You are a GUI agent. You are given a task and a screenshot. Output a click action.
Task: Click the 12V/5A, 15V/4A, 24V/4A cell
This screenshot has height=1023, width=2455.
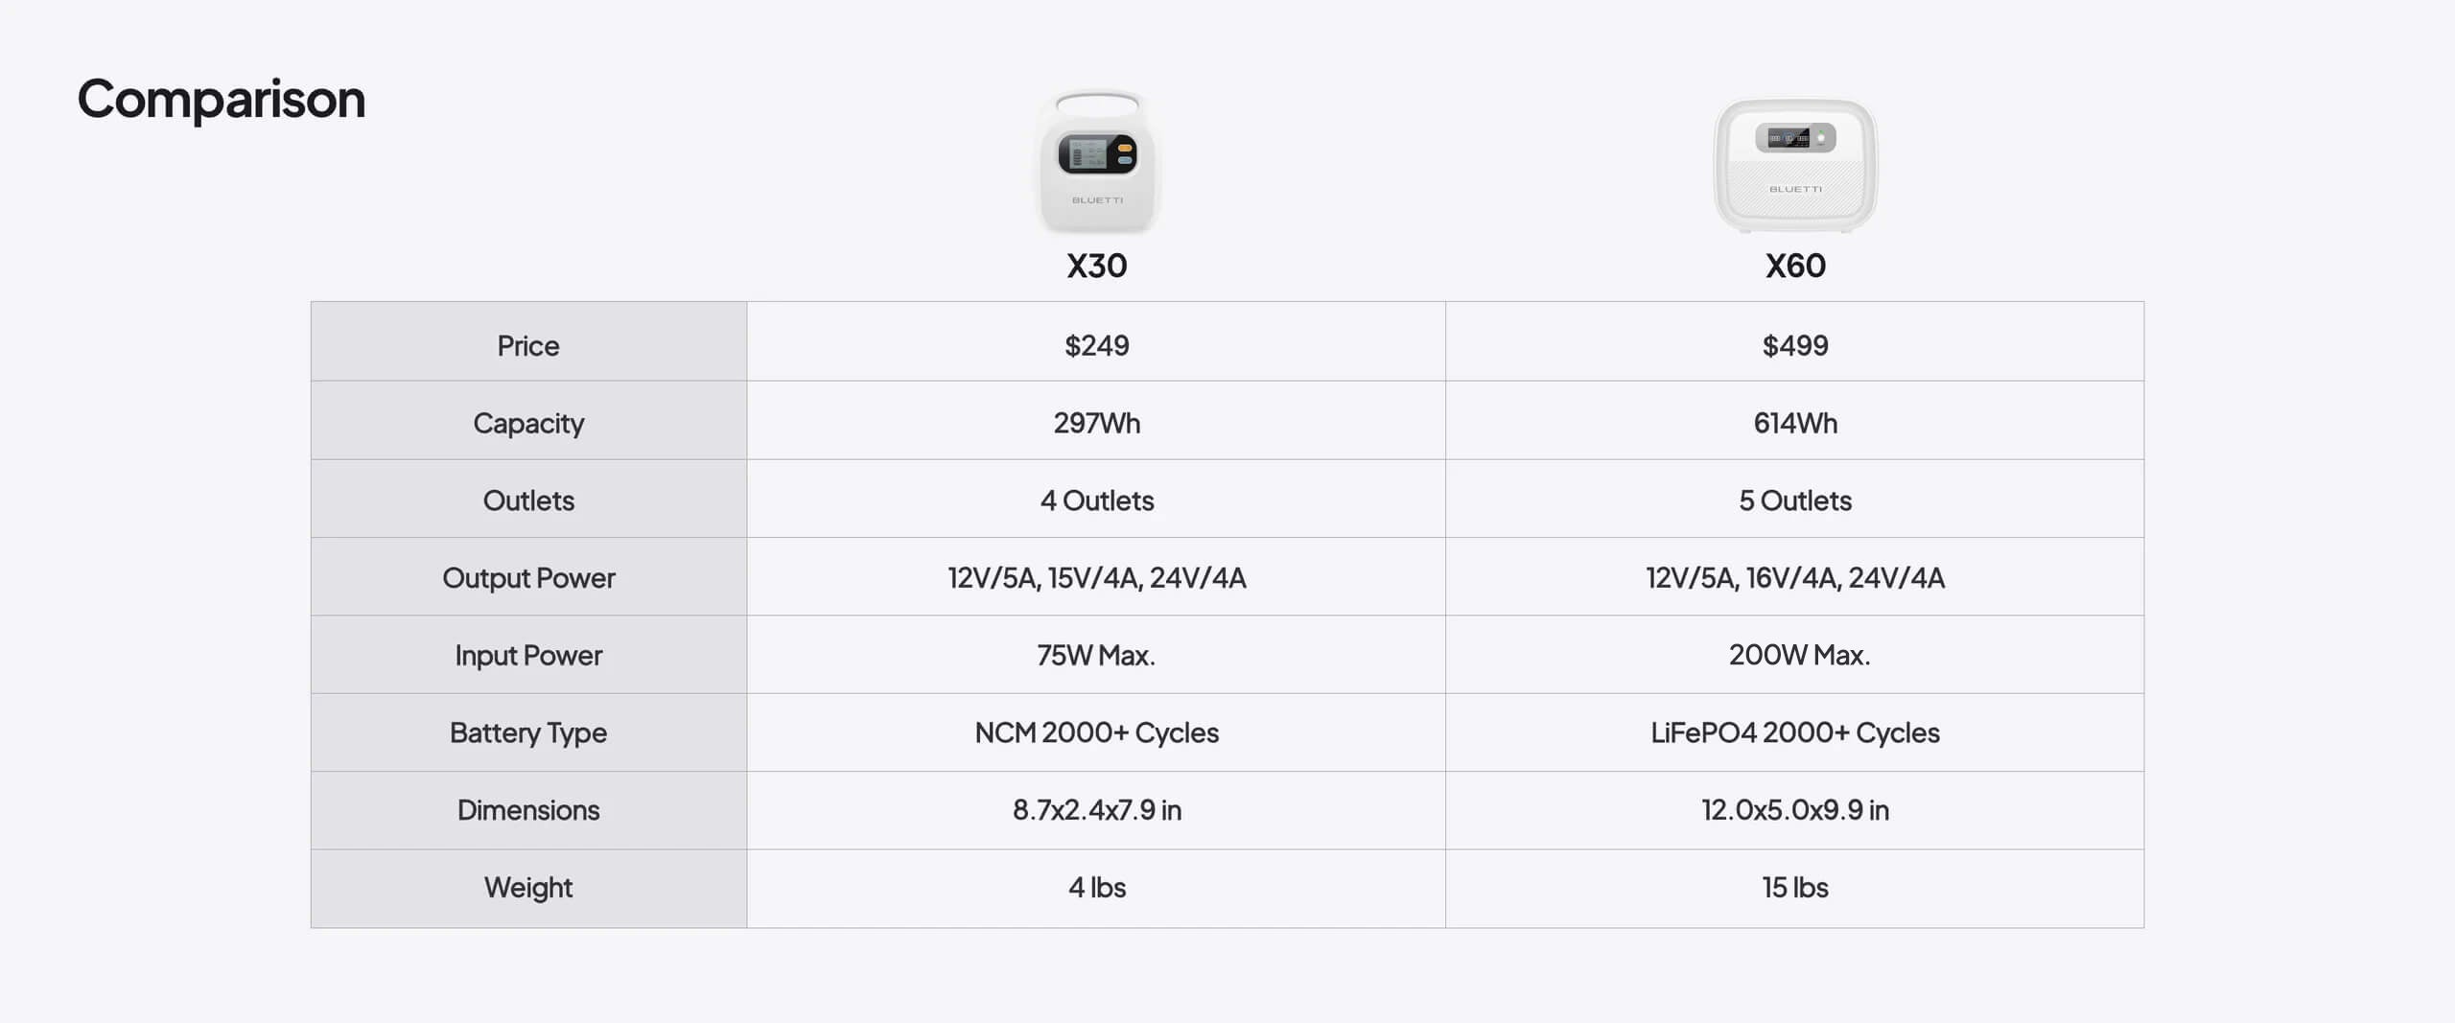click(1097, 578)
